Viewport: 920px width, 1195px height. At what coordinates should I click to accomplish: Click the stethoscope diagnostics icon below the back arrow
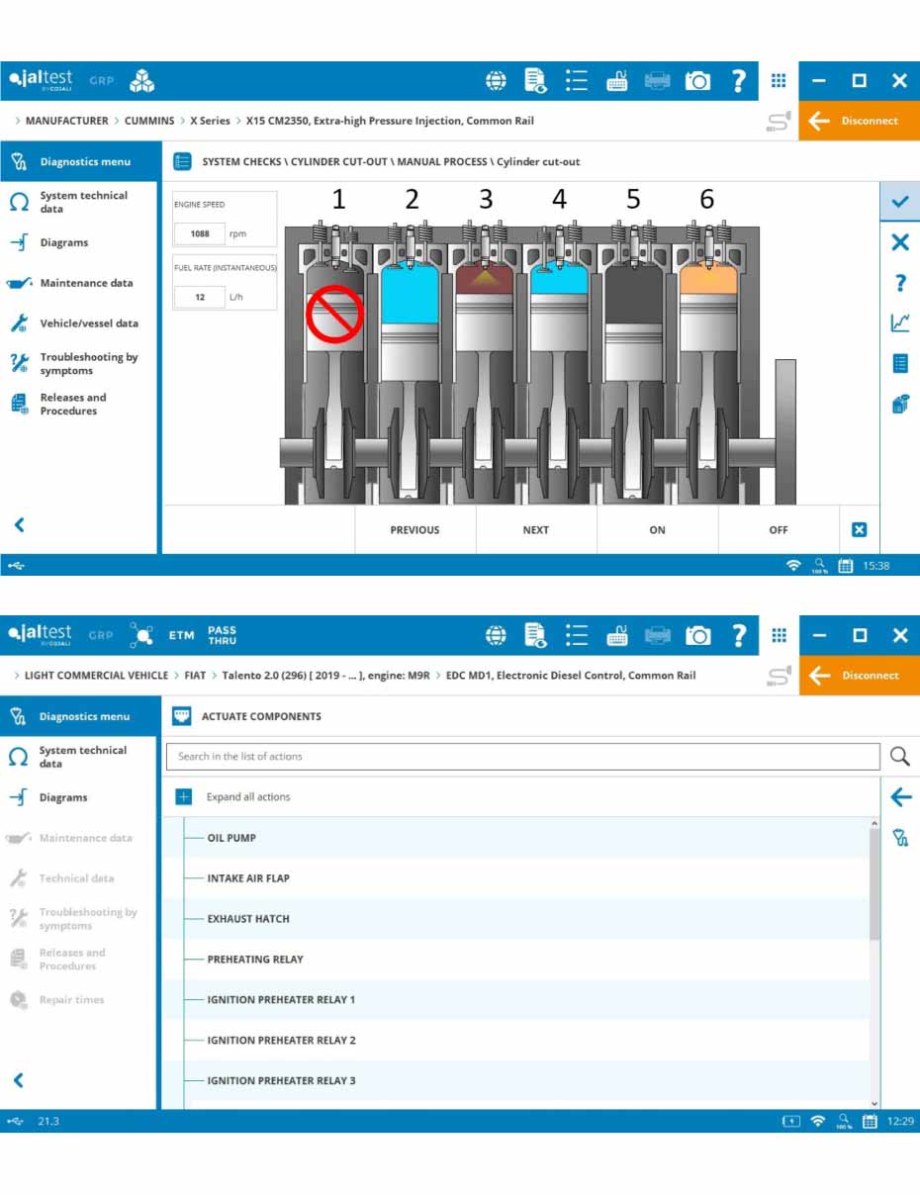pos(900,838)
